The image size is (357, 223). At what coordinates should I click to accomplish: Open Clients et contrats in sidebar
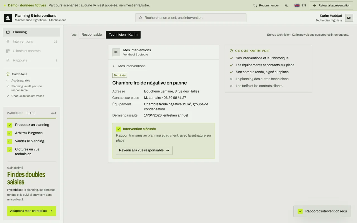click(x=32, y=51)
